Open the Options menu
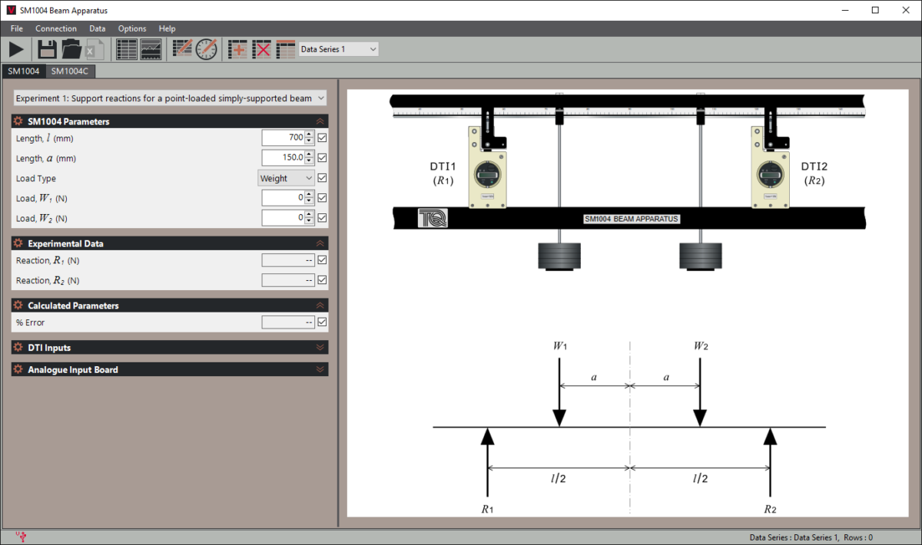Image resolution: width=922 pixels, height=545 pixels. click(132, 28)
